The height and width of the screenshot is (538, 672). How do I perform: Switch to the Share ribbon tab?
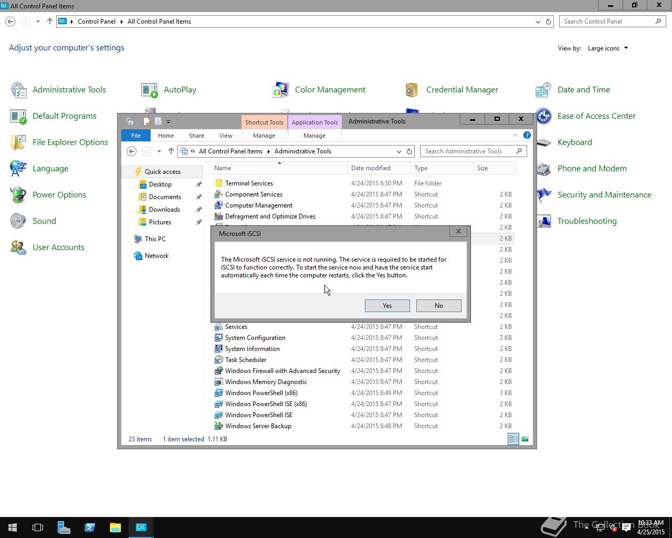196,136
